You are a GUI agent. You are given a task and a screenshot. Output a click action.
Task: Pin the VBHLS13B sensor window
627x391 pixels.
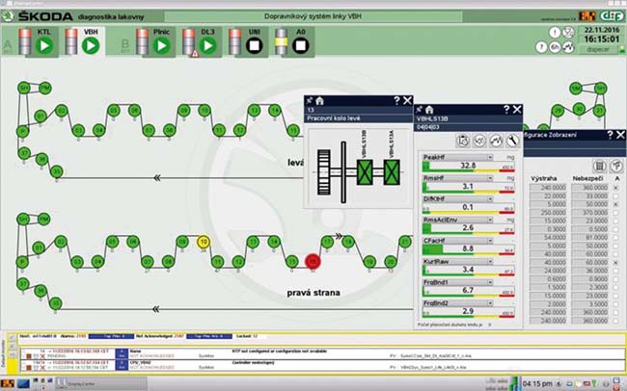click(x=419, y=110)
